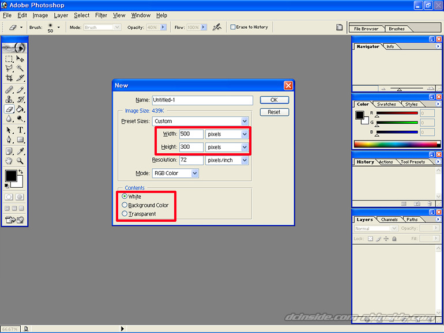Image resolution: width=444 pixels, height=333 pixels.
Task: Switch to the Swatches tab
Action: click(386, 104)
